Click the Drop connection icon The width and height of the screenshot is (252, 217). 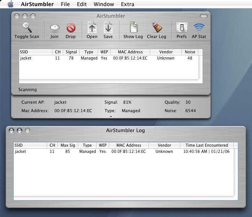[x=70, y=28]
